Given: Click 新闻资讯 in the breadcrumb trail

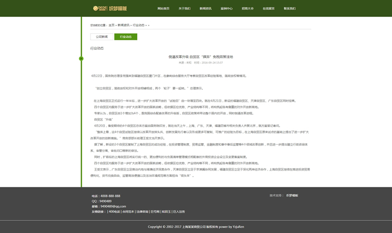Looking at the screenshot, I should 123,25.
